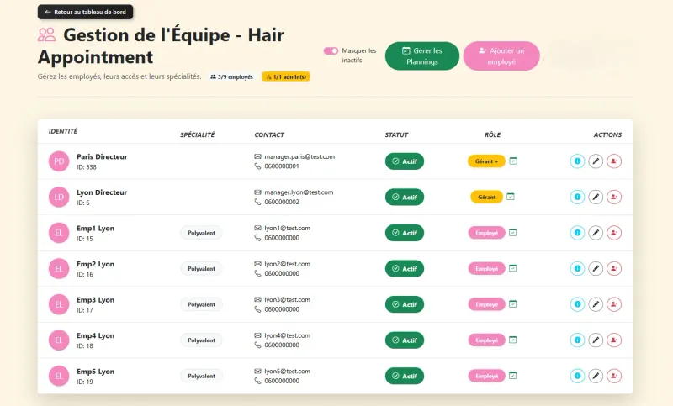The width and height of the screenshot is (673, 406).
Task: Edit Lyon Directeur with the pencil icon
Action: click(x=596, y=197)
